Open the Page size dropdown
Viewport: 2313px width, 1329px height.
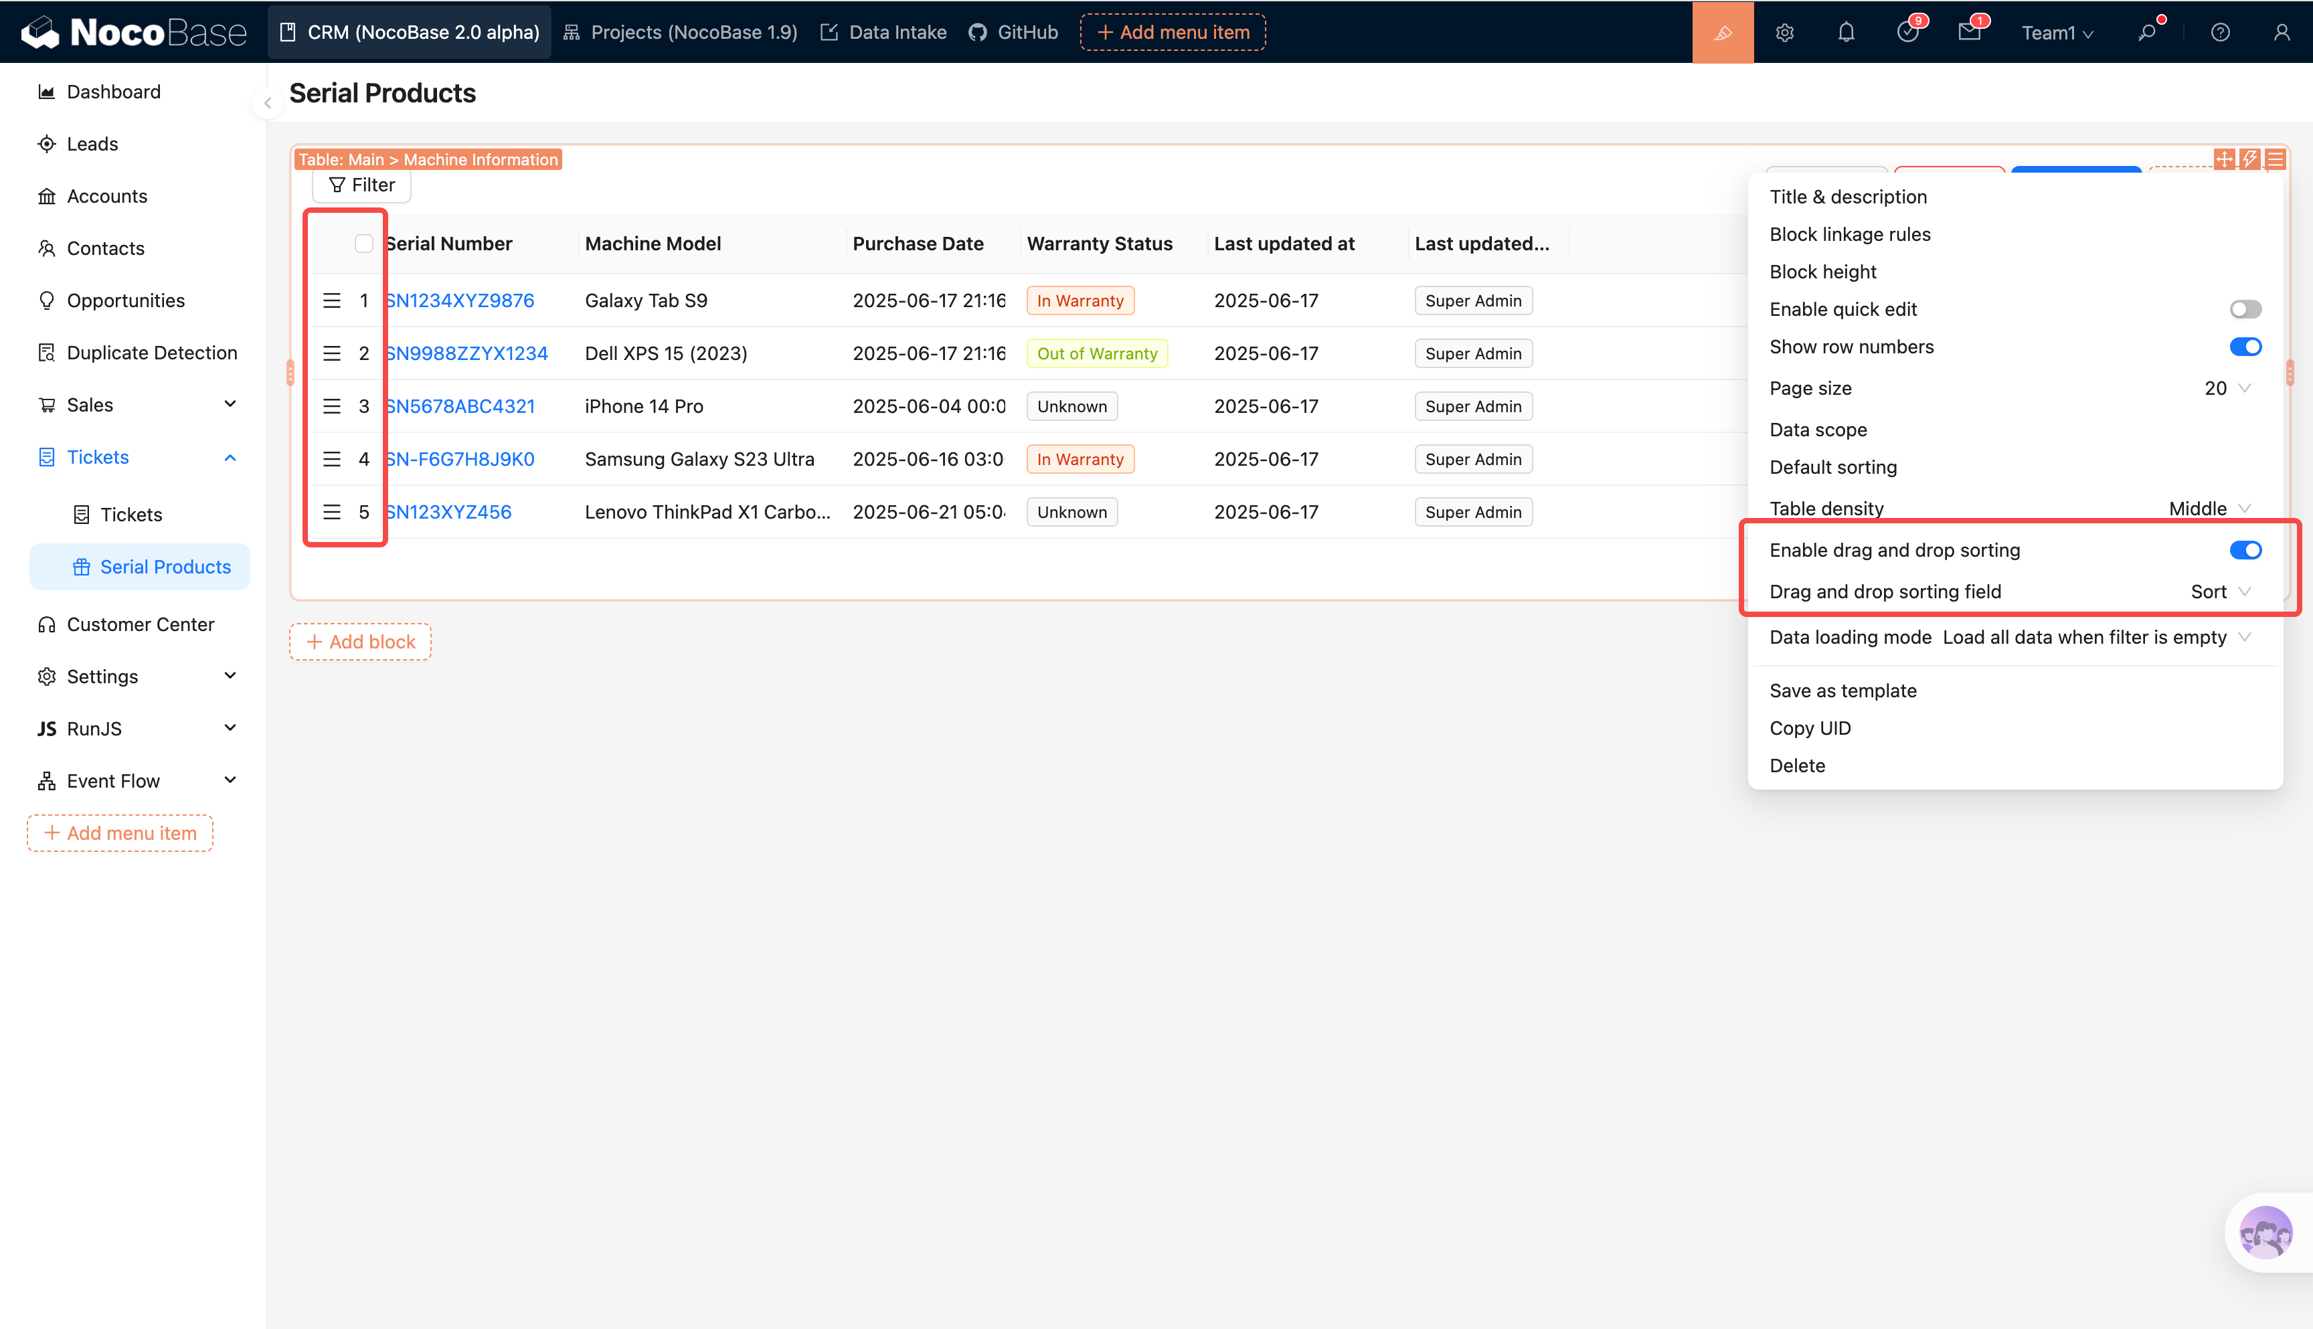[2227, 388]
